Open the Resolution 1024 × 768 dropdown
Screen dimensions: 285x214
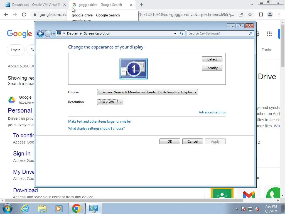click(x=110, y=102)
